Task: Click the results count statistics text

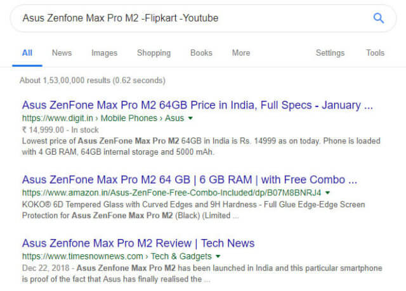Action: point(93,81)
